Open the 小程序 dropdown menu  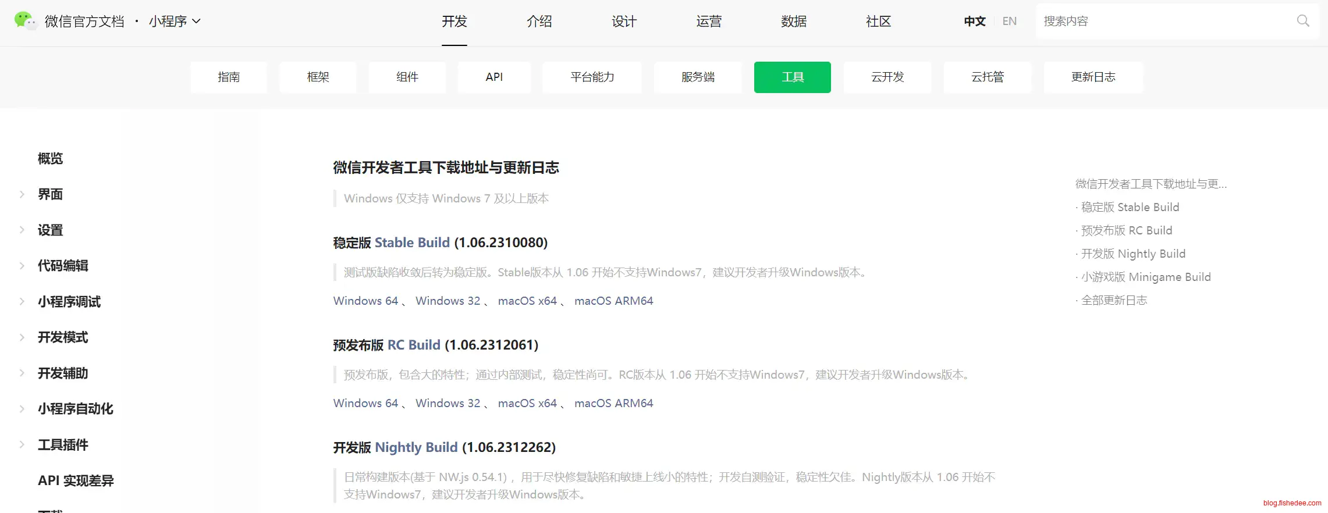pyautogui.click(x=175, y=22)
